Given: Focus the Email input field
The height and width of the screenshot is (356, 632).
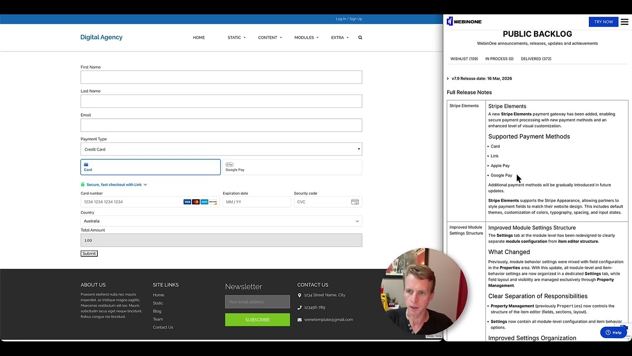Looking at the screenshot, I should [x=221, y=125].
